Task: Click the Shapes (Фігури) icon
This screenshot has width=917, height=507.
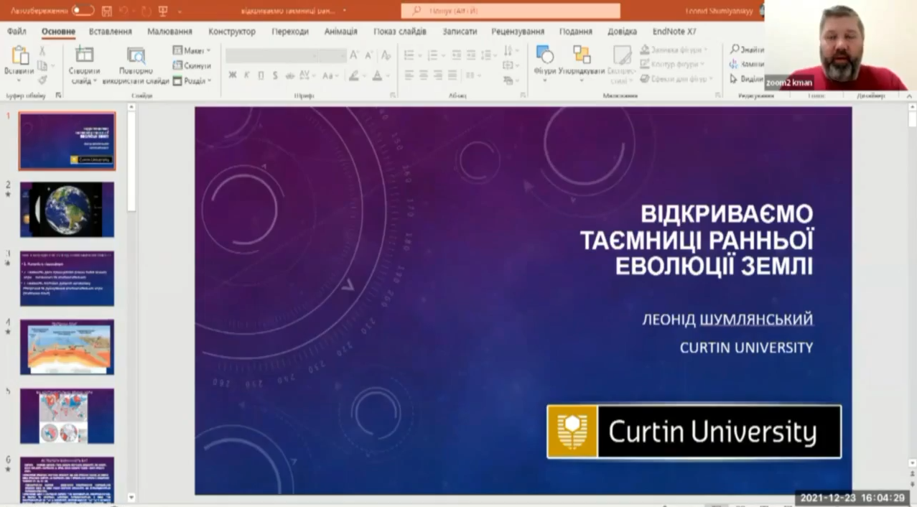Action: coord(545,55)
